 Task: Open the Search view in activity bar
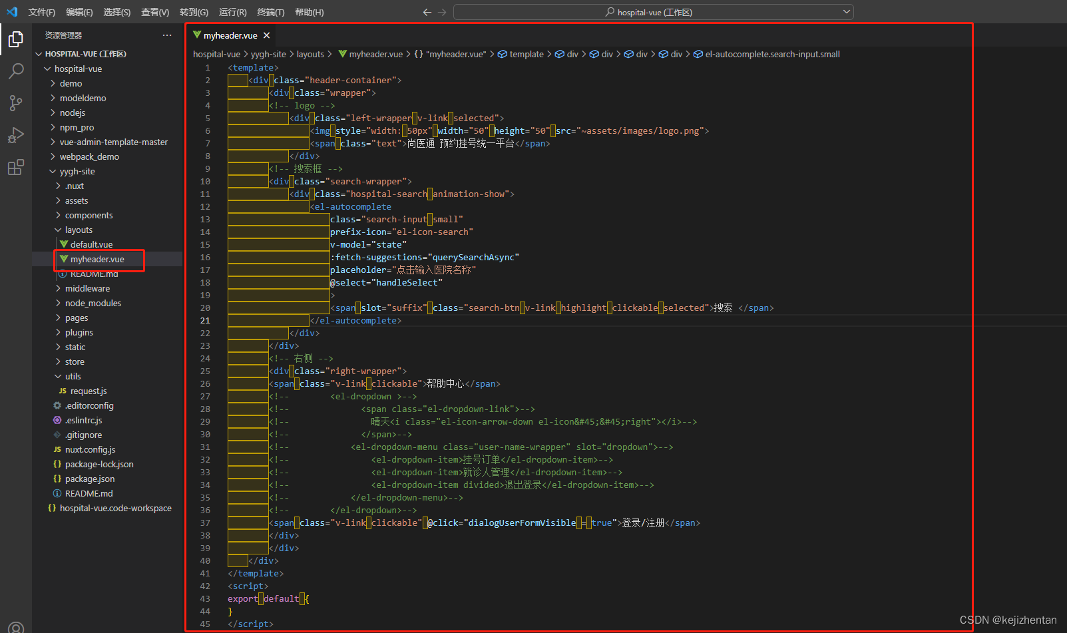pos(16,71)
